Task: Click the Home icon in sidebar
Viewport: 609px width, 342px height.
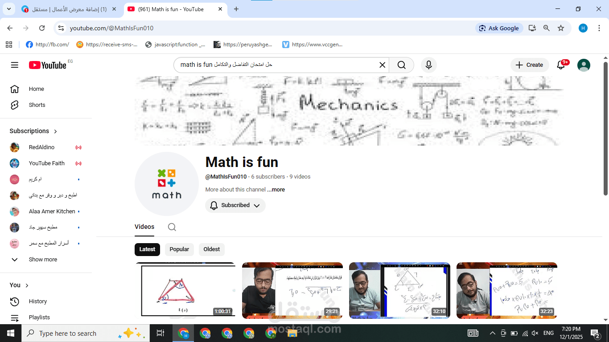Action: [15, 89]
